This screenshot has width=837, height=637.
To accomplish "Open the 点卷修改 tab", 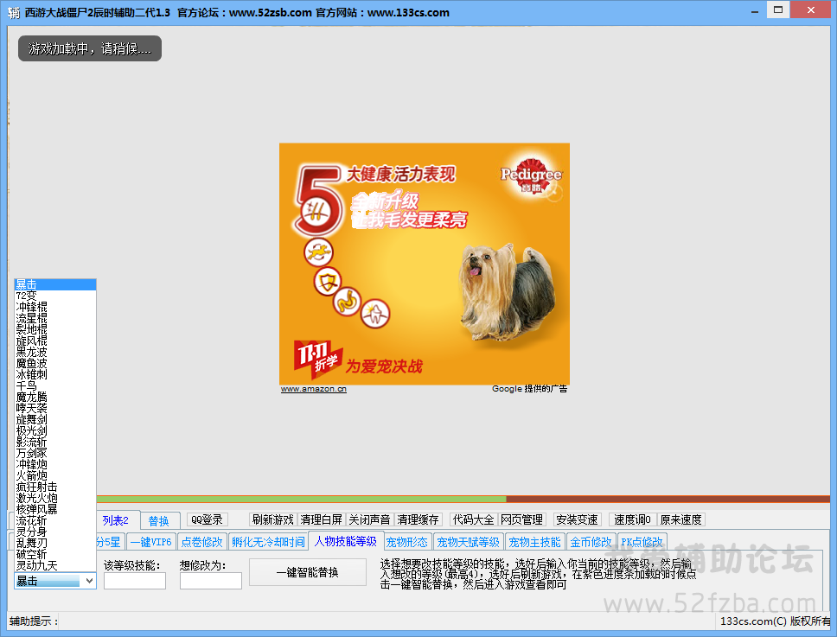I will click(201, 542).
